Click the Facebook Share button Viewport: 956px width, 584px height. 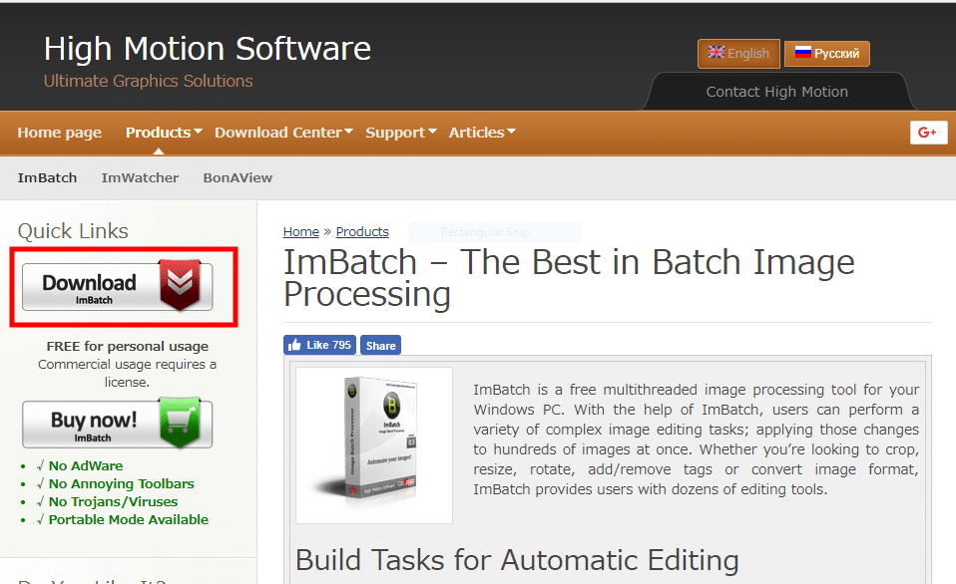[x=380, y=346]
